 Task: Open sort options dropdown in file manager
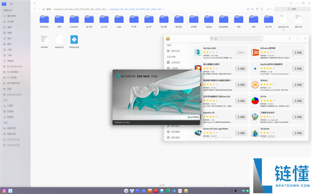tap(269, 9)
